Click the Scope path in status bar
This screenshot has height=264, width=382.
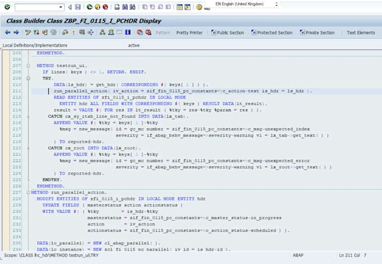tap(51, 256)
